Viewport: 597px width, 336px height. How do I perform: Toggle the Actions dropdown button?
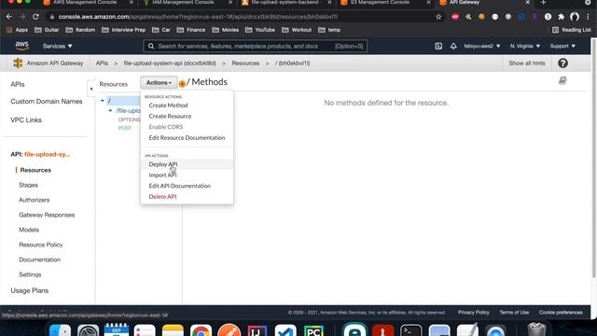(159, 83)
